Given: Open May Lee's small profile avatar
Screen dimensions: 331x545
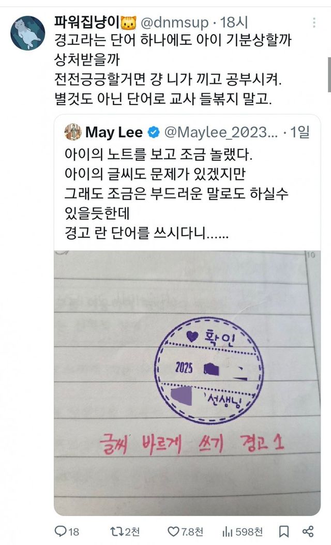Looking at the screenshot, I should (73, 132).
